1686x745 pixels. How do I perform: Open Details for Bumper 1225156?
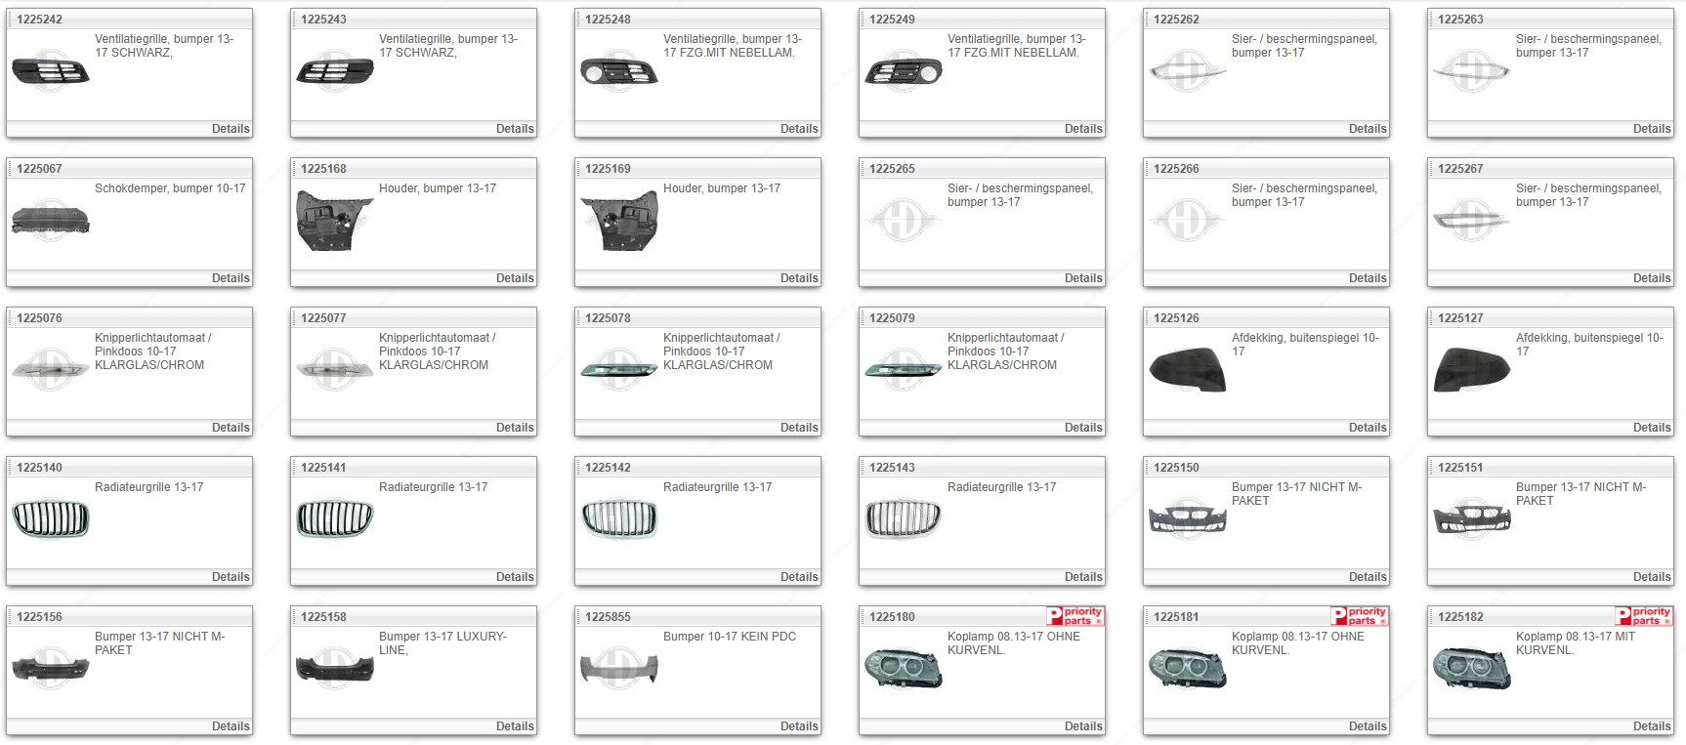pos(231,726)
